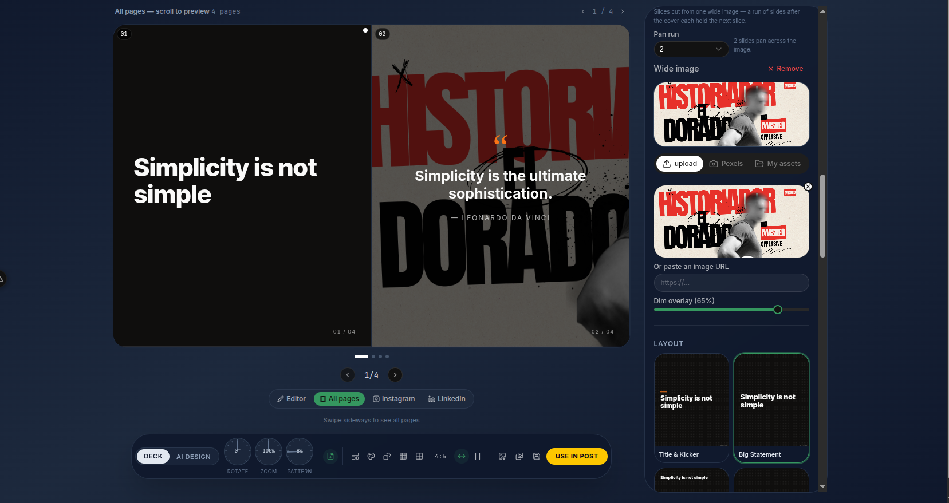Choose Pexels as the image source
The image size is (949, 503).
[x=726, y=164]
